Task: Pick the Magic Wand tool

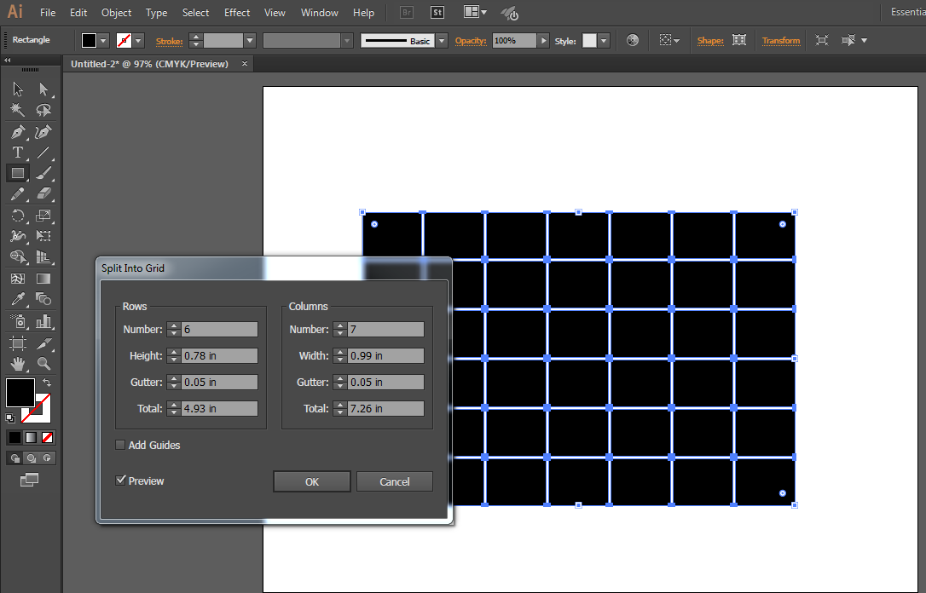Action: point(17,110)
